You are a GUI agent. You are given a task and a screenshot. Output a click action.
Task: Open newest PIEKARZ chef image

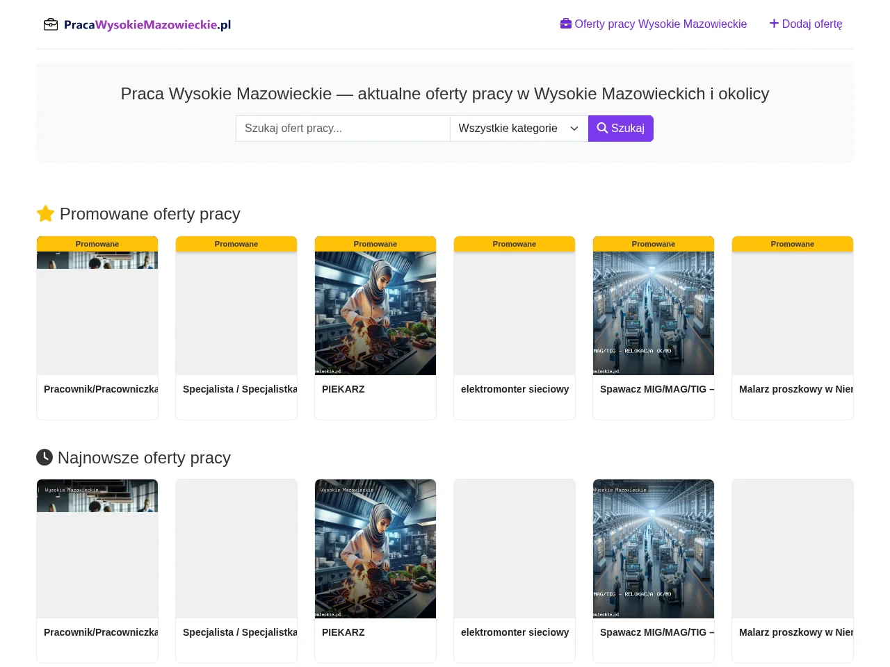point(375,549)
